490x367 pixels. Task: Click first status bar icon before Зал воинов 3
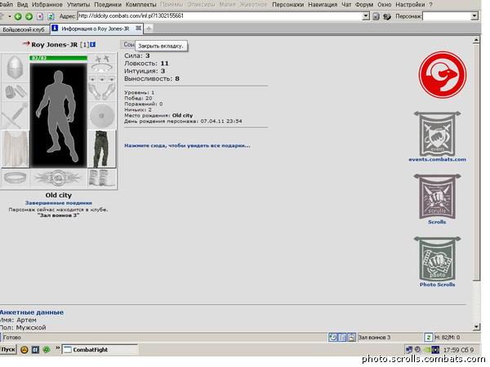coord(333,337)
